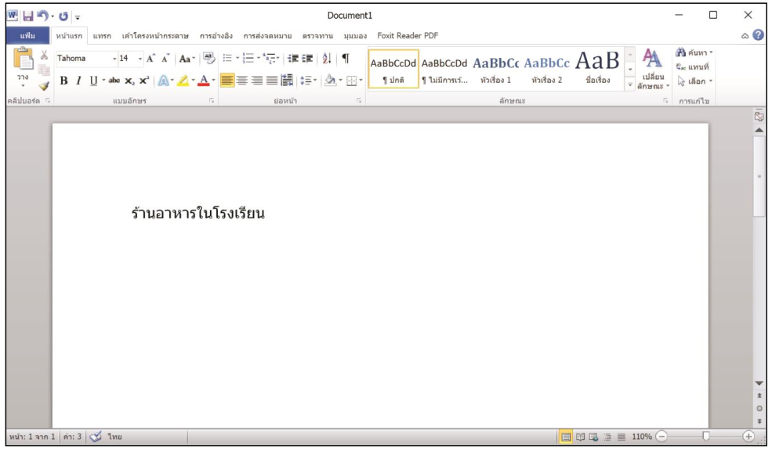
Task: Open the แทรก (Insert) tab
Action: 101,35
